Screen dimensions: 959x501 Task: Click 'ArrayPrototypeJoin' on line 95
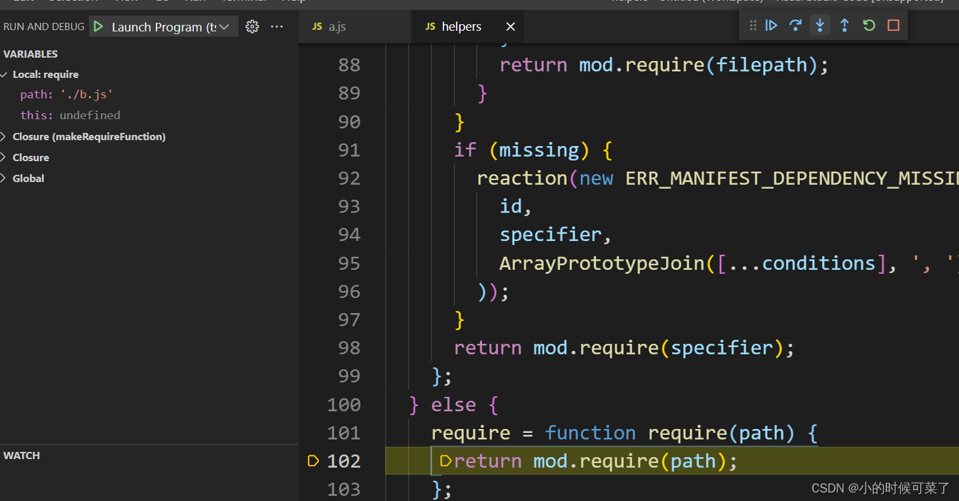(602, 263)
